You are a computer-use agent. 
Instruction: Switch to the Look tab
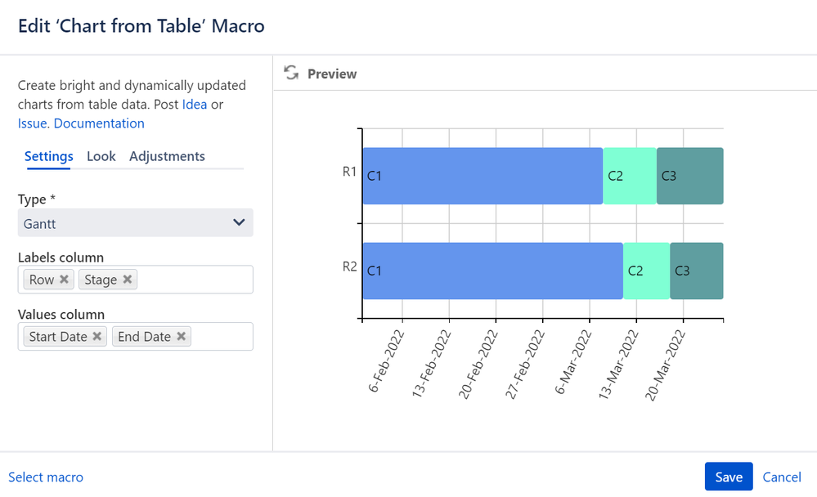point(101,156)
